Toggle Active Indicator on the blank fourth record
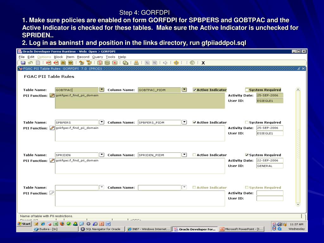 pos(194,187)
